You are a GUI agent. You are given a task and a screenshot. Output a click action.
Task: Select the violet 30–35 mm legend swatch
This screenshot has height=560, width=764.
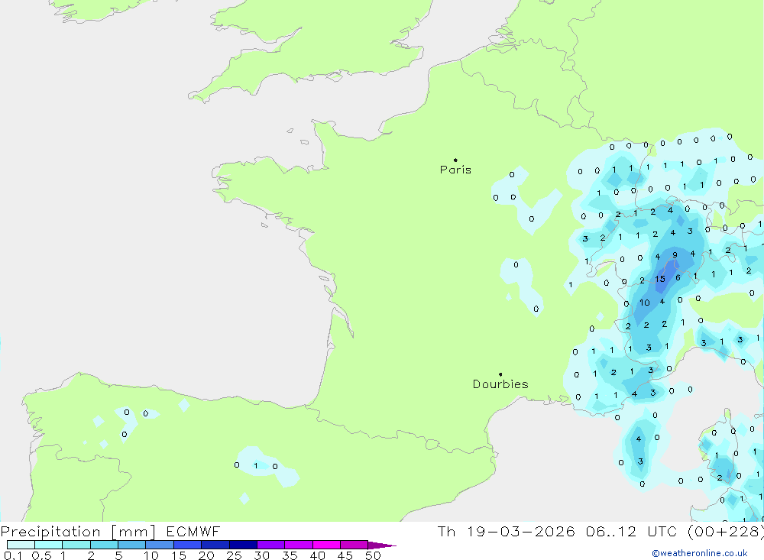pyautogui.click(x=270, y=545)
